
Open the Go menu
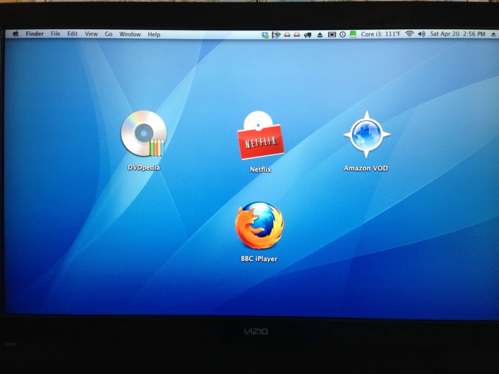pyautogui.click(x=109, y=34)
